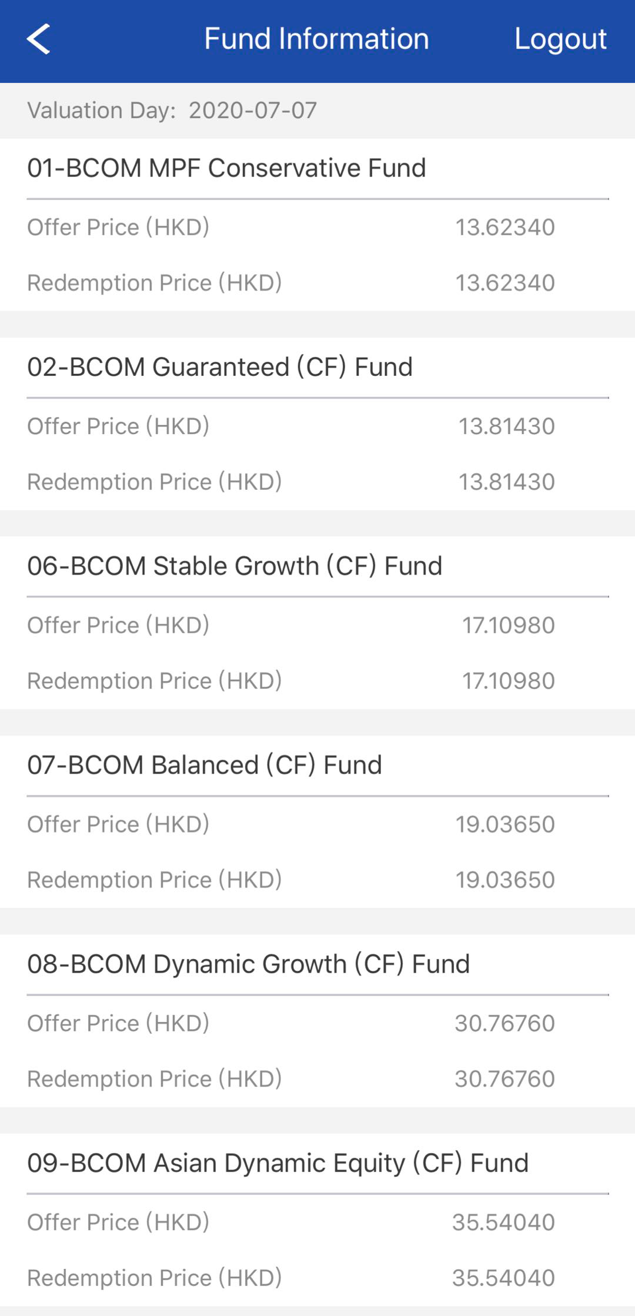Open 02-BCOM Guaranteed (CF) Fund
Viewport: 635px width, 1316px height.
pos(220,367)
